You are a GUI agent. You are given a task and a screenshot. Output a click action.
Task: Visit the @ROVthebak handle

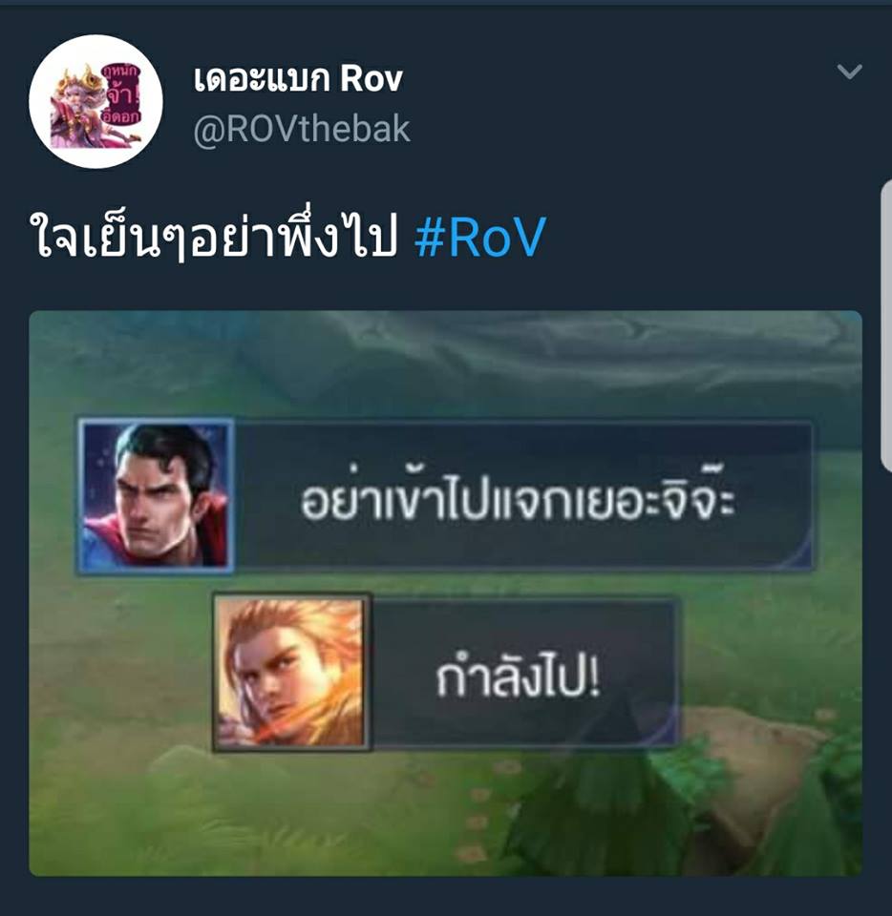point(302,129)
